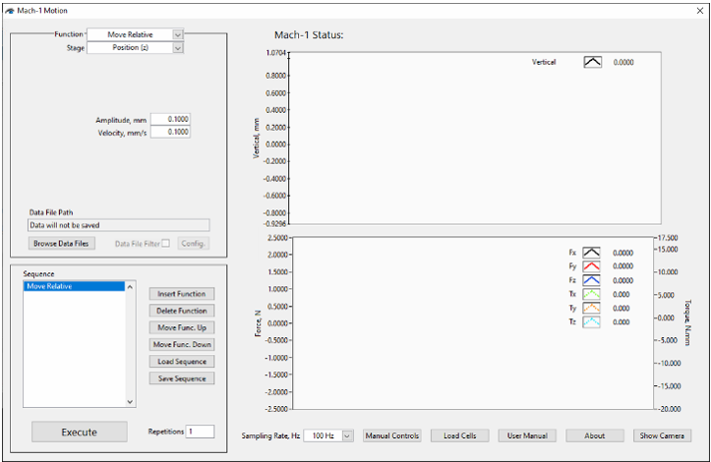Screen dimensions: 711x462
Task: Click the Tz legend value 0.000
Action: click(621, 322)
